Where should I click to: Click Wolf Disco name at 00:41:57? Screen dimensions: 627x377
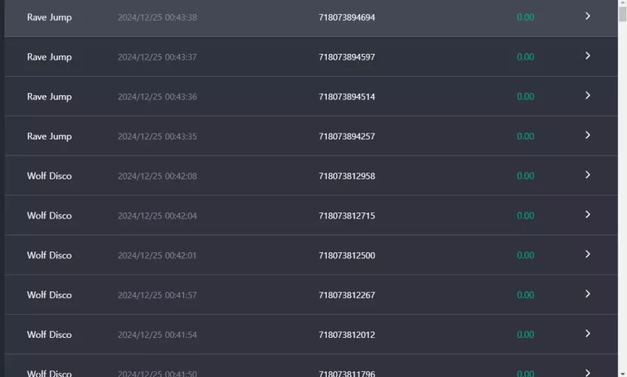pyautogui.click(x=49, y=295)
